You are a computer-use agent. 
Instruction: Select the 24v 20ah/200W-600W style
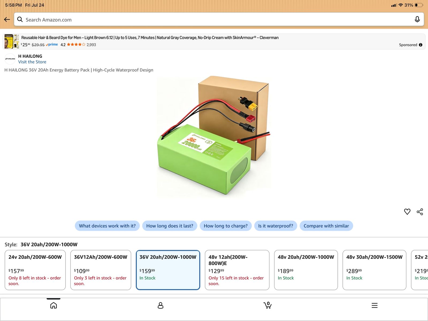point(35,270)
